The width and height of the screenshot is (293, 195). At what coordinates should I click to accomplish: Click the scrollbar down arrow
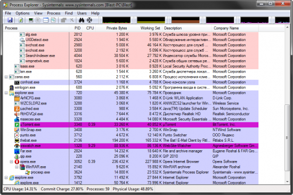click(287, 182)
